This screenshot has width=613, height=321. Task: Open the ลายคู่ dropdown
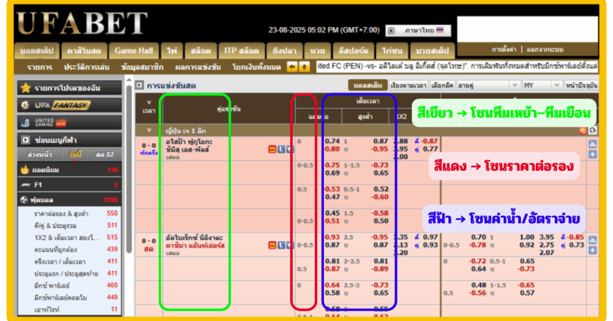point(488,85)
